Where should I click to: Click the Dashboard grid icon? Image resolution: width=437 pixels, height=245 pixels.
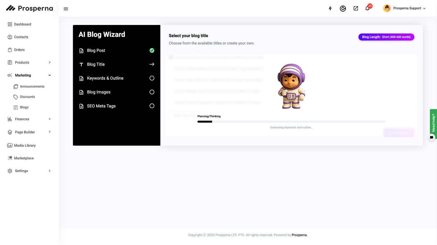(10, 24)
